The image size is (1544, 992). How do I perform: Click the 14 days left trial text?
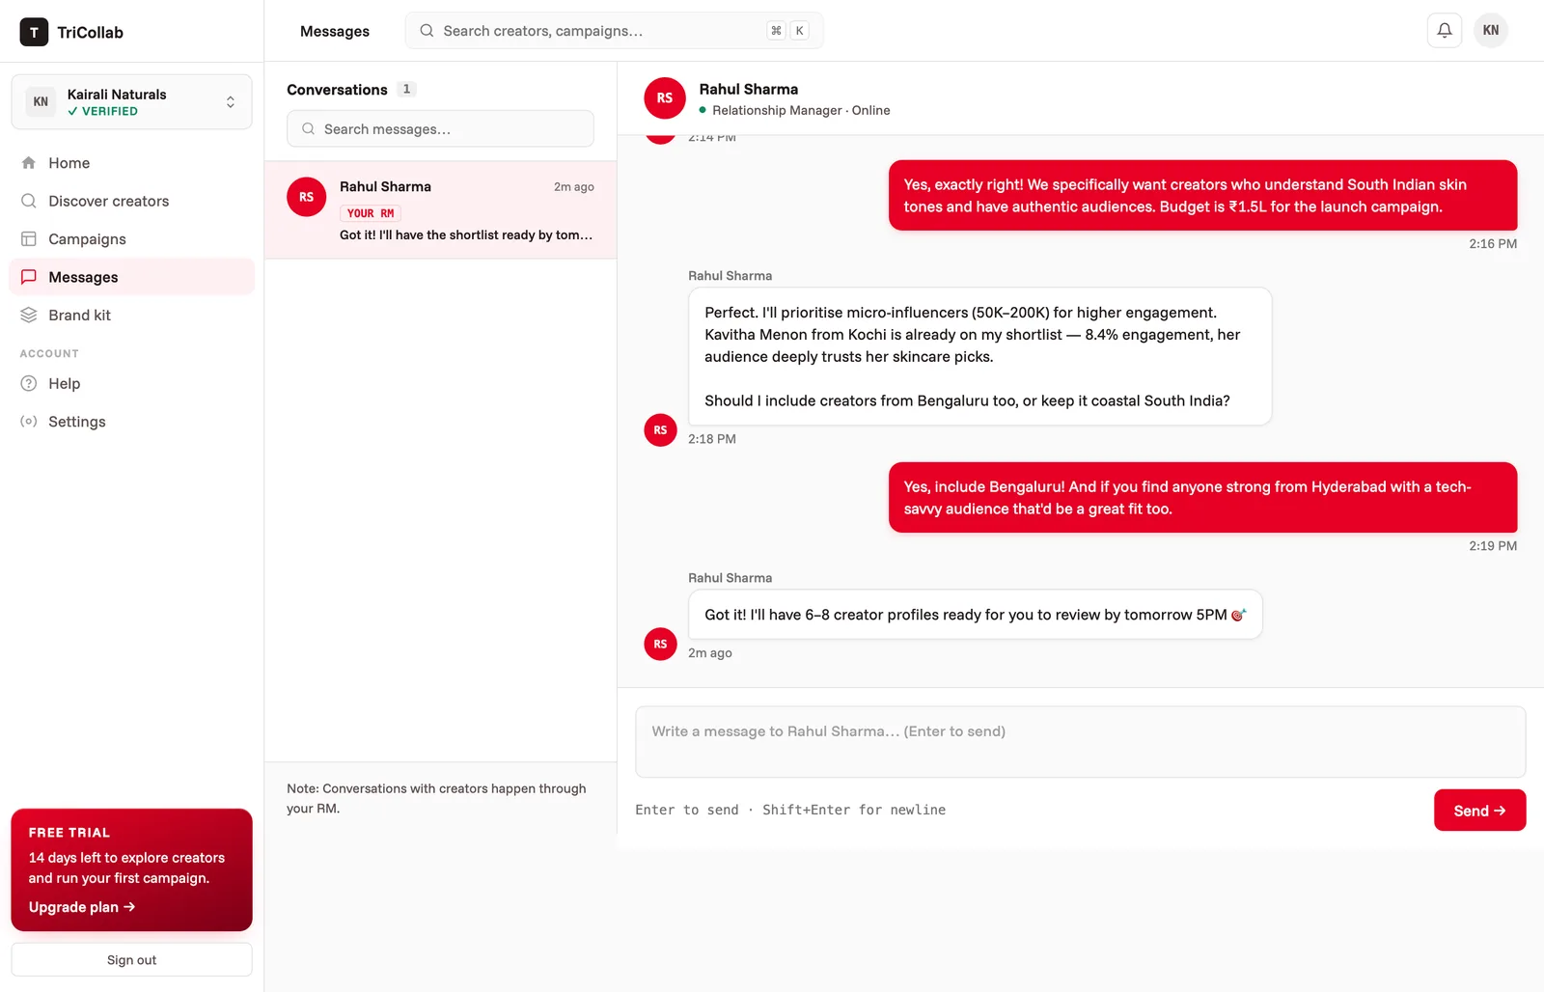126,868
